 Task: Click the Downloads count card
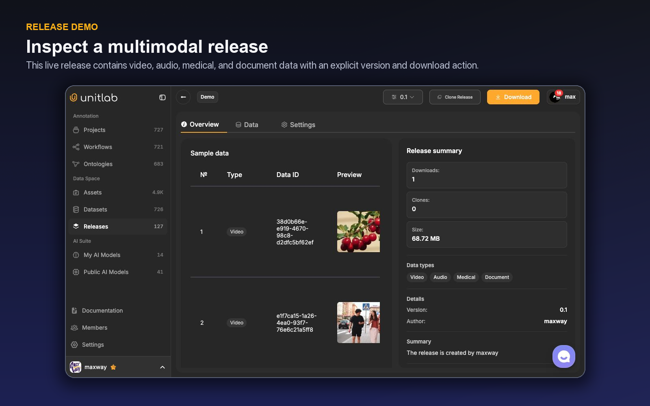(487, 175)
